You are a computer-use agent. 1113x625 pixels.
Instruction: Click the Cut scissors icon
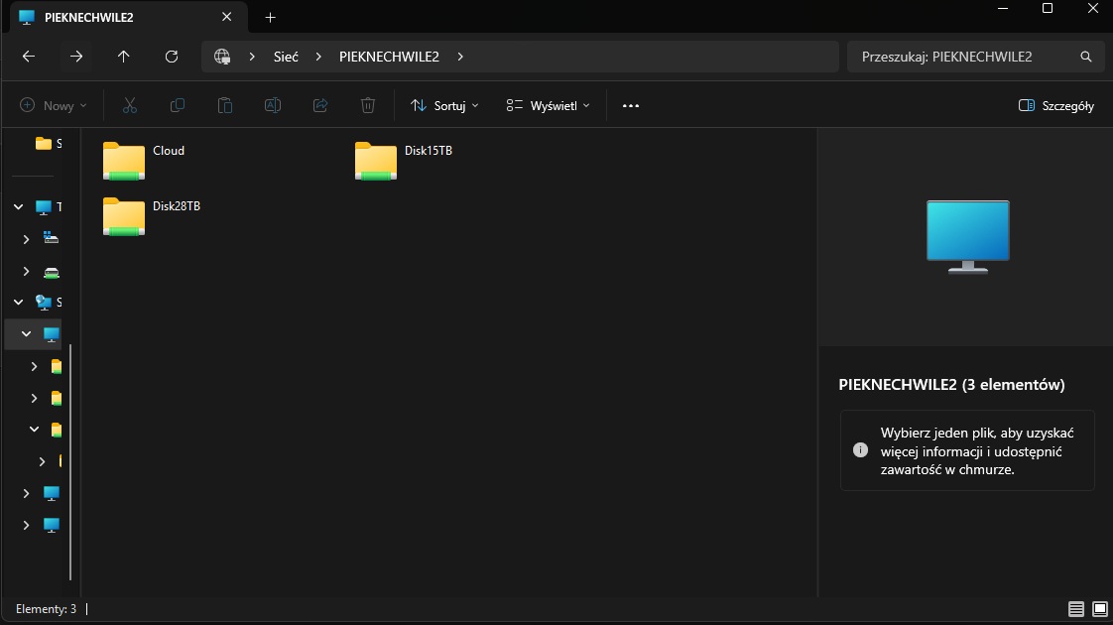pos(129,105)
